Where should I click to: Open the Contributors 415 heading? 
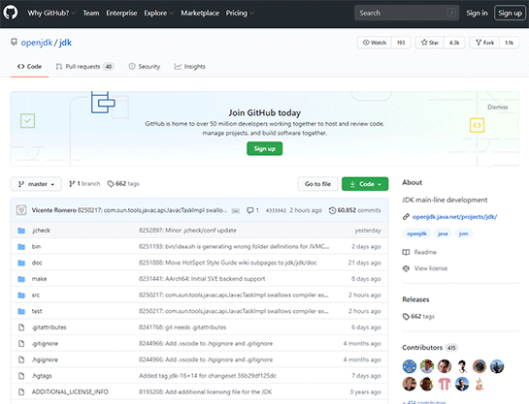430,348
